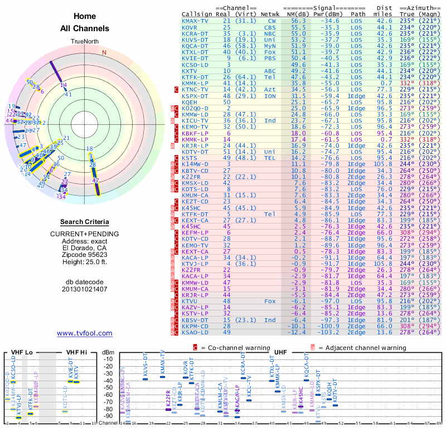The image size is (446, 428).
Task: Click the TrueNorth label above the radar
Action: (85, 42)
